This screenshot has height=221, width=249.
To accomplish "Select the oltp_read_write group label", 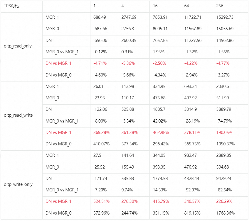I will pos(18,115).
